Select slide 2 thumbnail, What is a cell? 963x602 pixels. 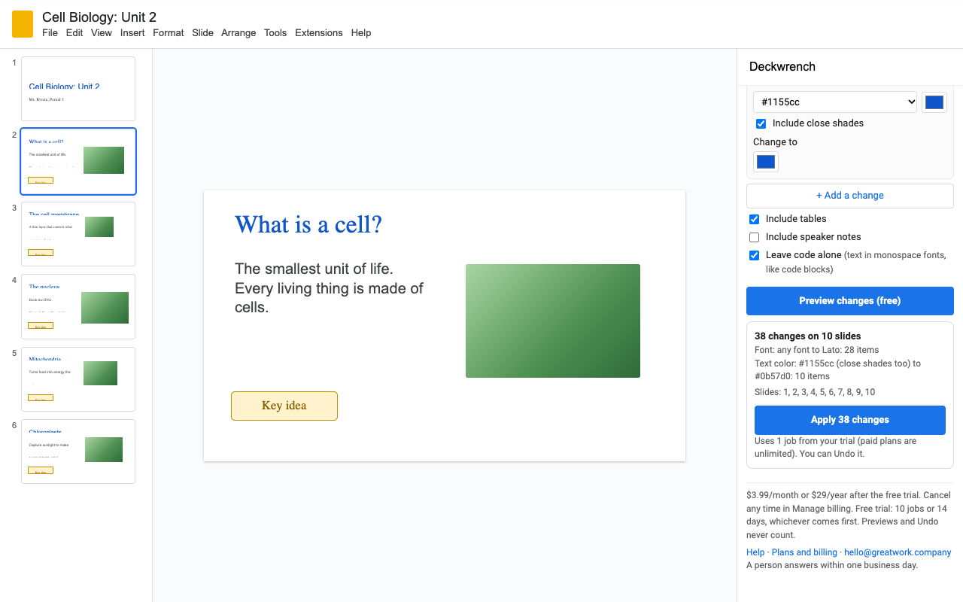tap(78, 161)
